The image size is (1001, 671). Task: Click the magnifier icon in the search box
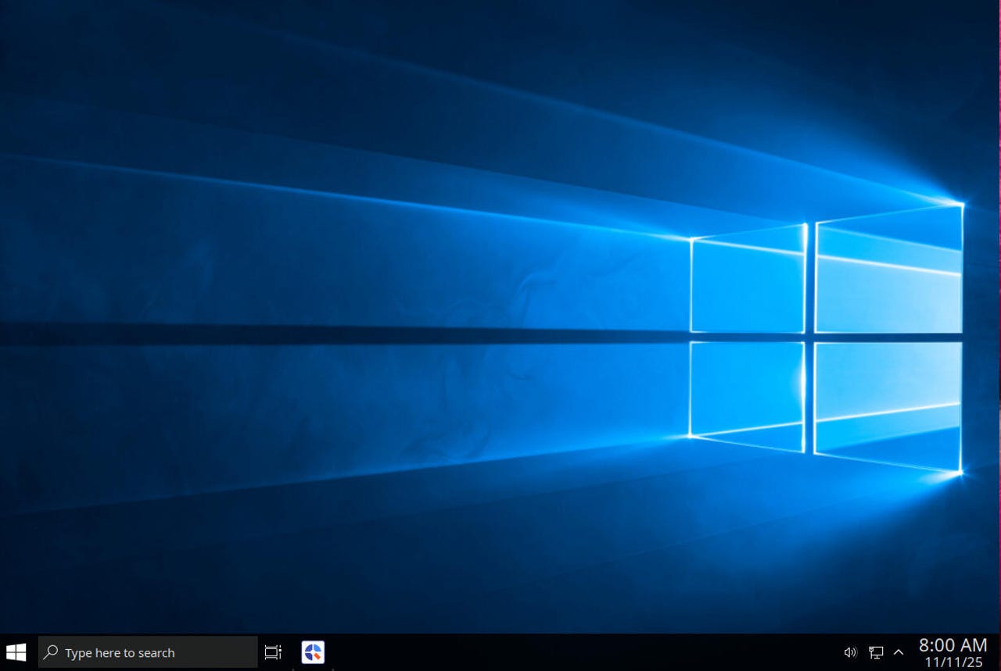click(x=51, y=652)
